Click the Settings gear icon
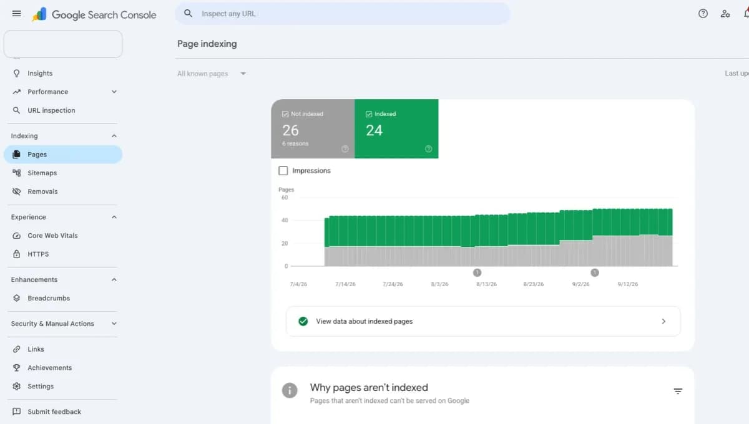749x424 pixels. 17,387
